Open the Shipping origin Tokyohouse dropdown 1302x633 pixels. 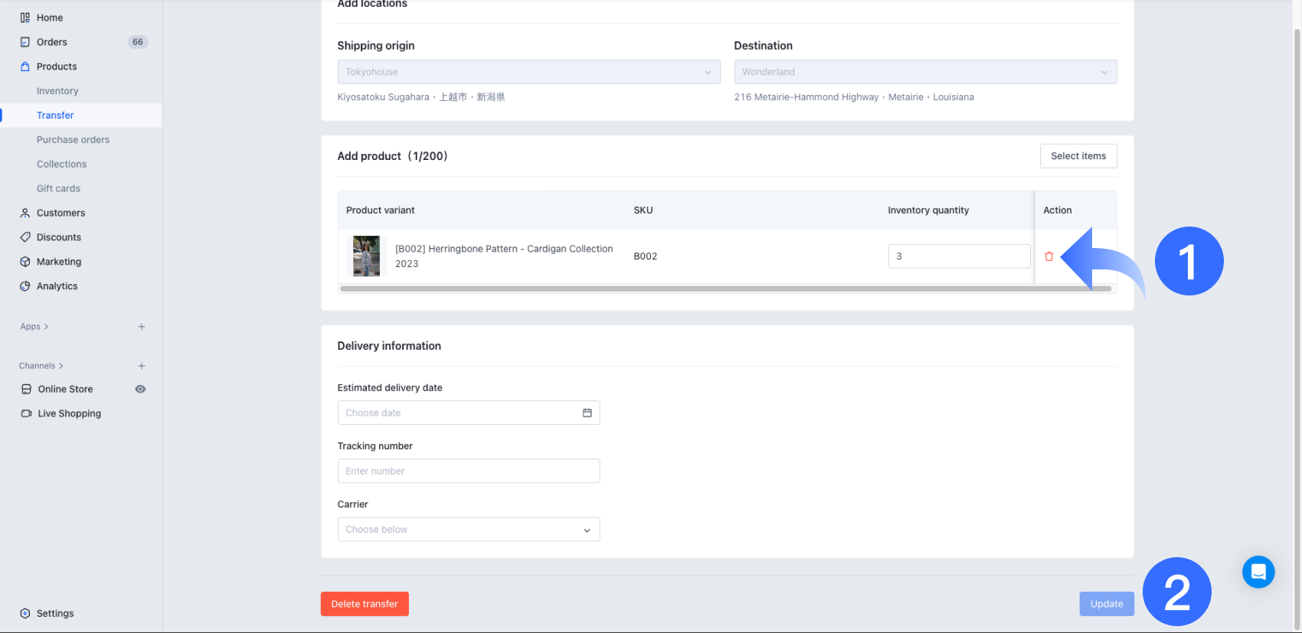[528, 72]
